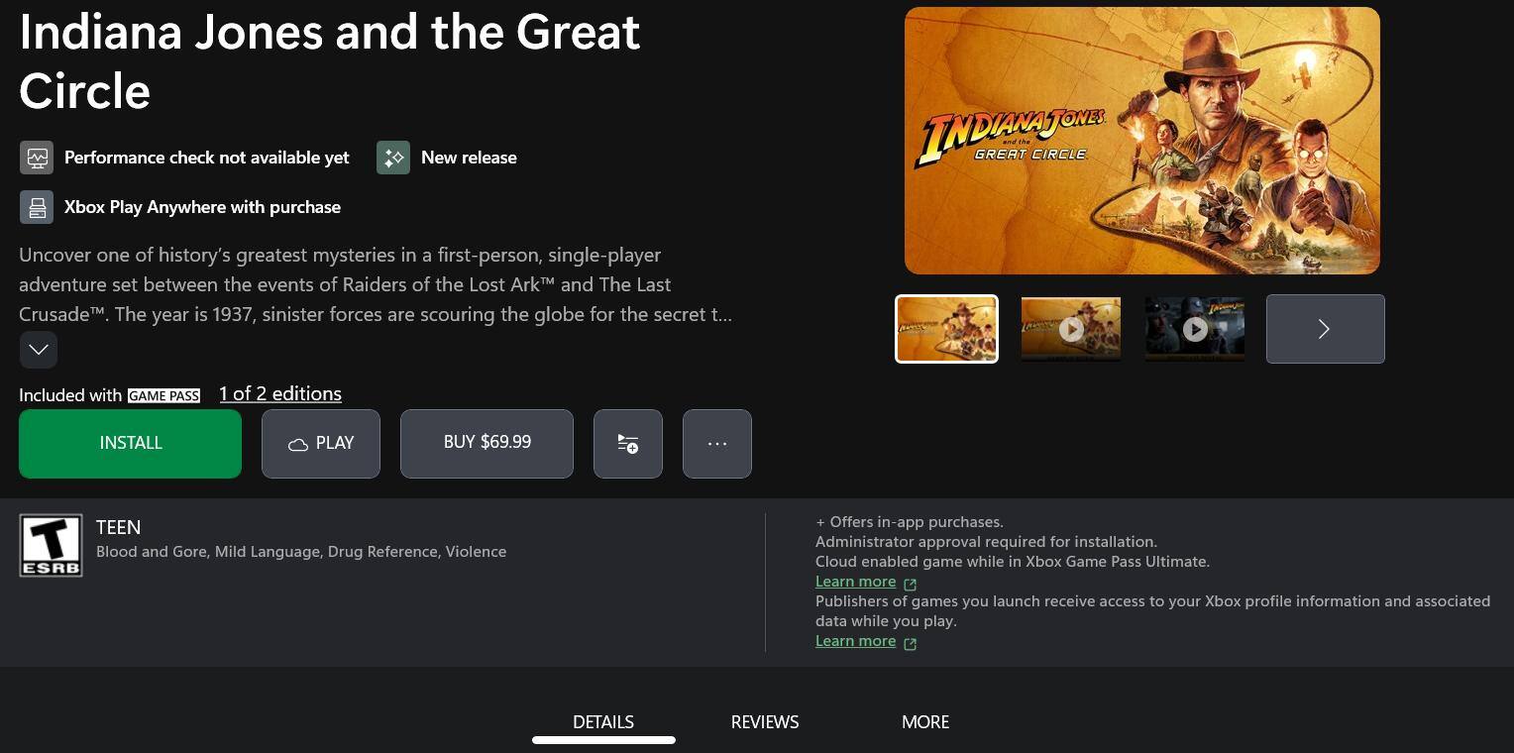Switch to the More tab

tap(925, 722)
